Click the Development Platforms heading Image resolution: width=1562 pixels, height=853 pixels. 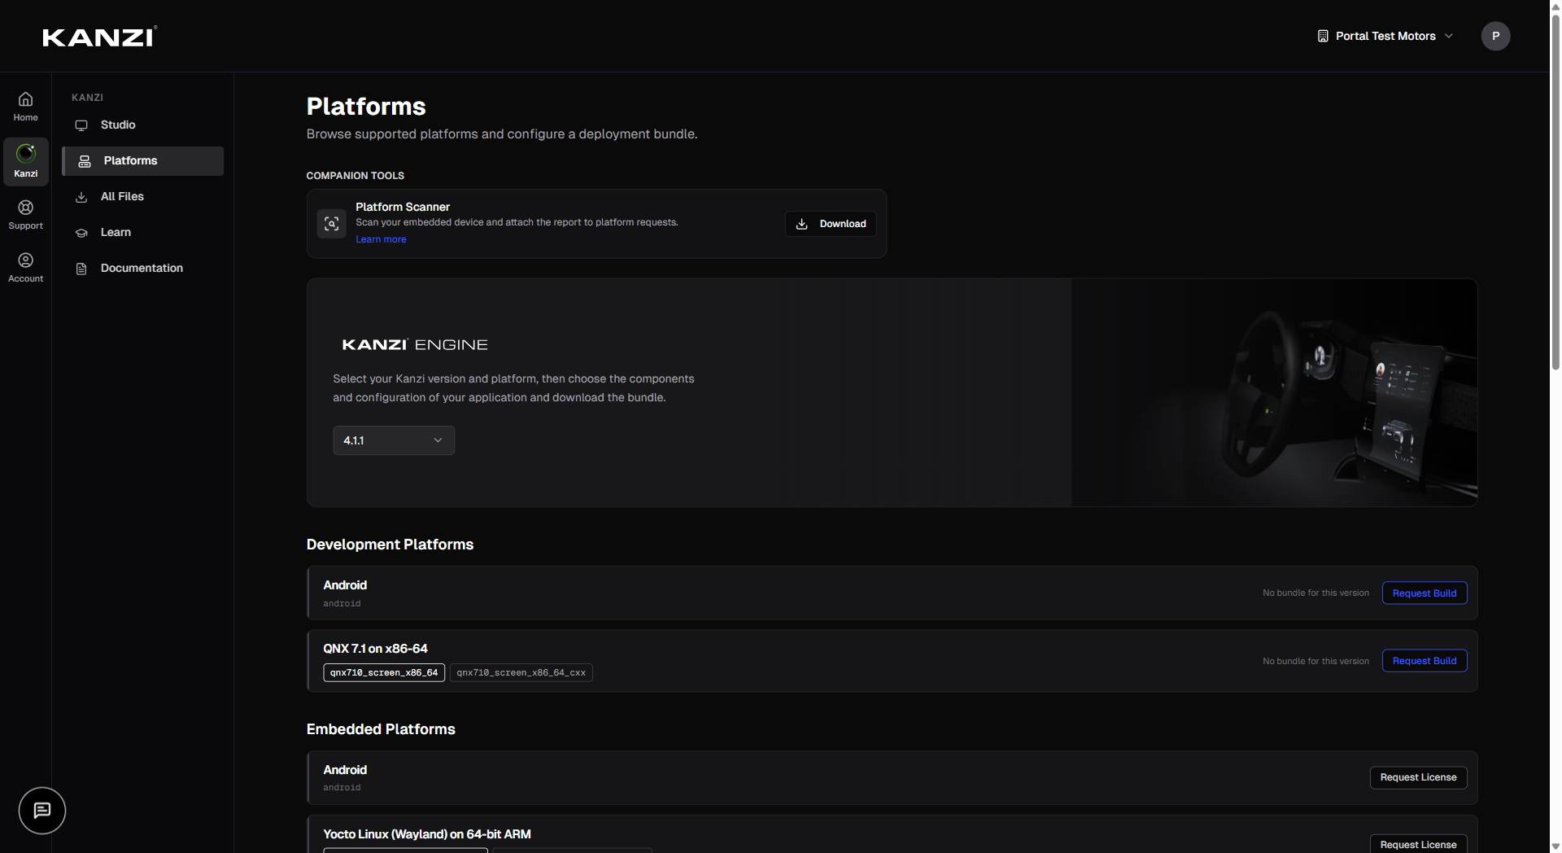(x=390, y=545)
